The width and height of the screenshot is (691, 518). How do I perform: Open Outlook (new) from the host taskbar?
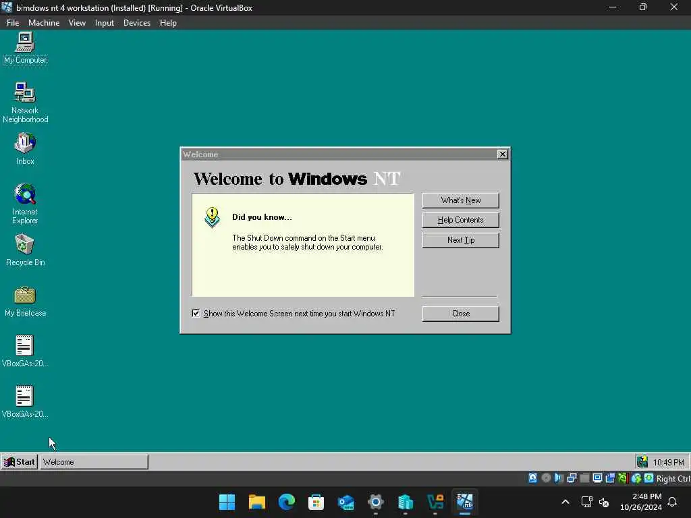346,502
